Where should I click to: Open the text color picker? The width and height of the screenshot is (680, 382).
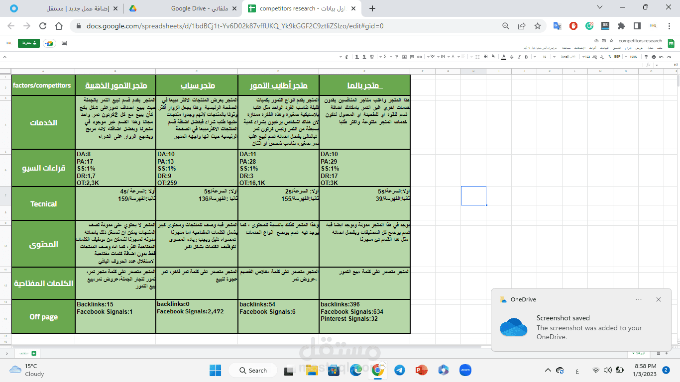tap(503, 56)
